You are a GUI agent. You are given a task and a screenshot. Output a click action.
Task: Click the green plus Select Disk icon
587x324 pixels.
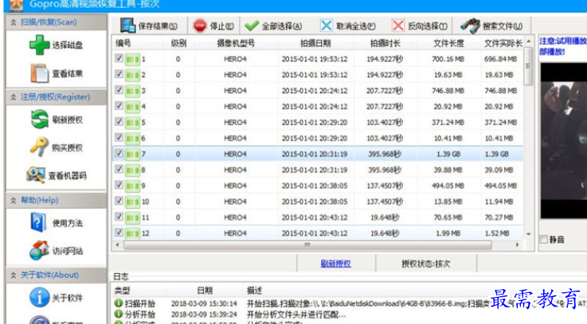coord(39,44)
